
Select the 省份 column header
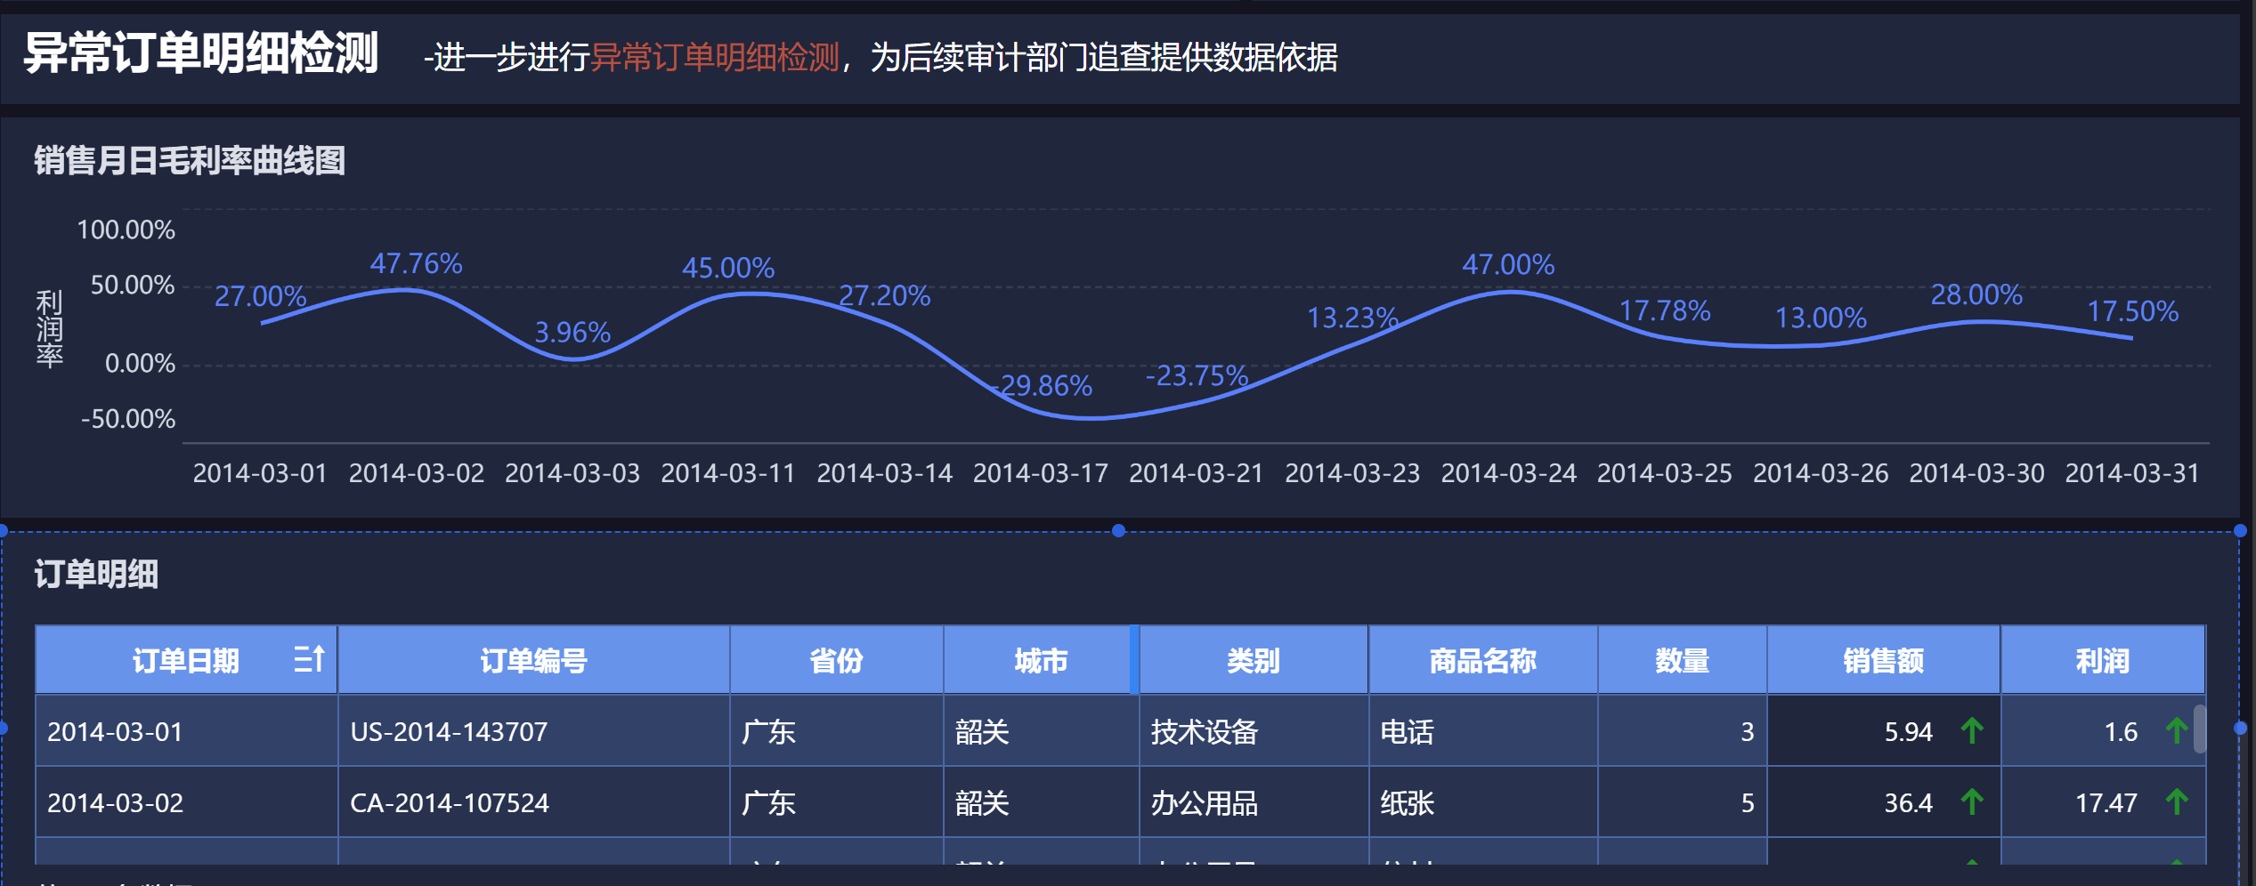[x=836, y=661]
